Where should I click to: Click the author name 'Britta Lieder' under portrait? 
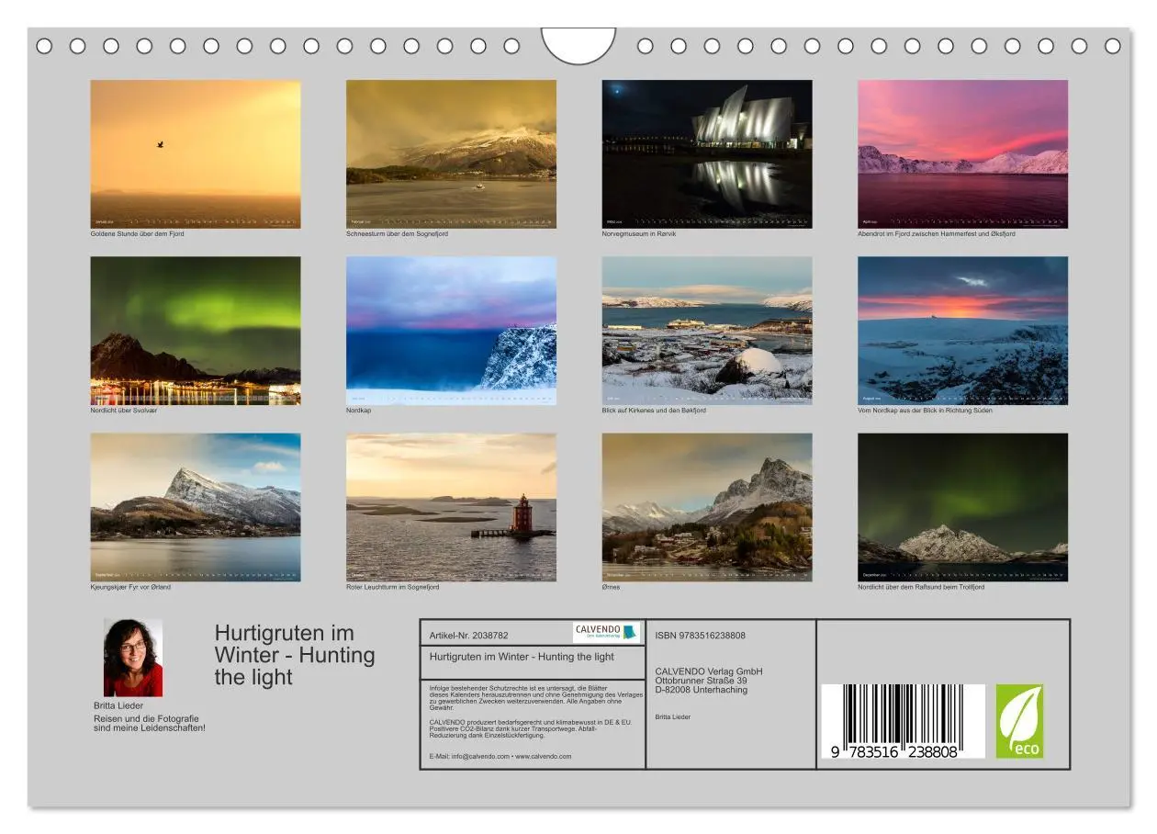(118, 705)
